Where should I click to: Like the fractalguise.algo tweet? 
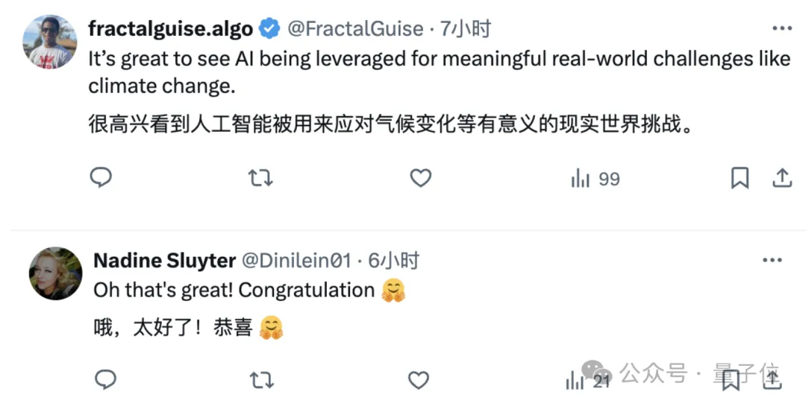pyautogui.click(x=421, y=178)
